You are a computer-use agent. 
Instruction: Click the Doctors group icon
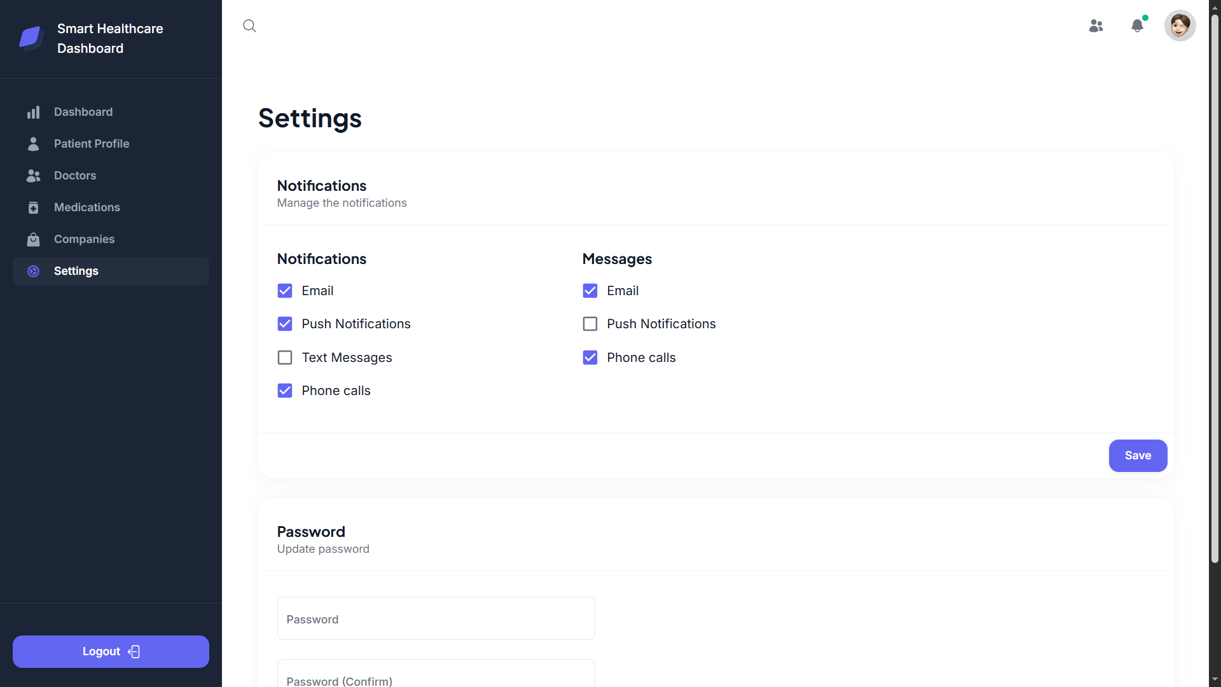tap(33, 176)
